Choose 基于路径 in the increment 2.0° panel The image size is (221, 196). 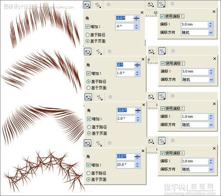click(x=89, y=127)
